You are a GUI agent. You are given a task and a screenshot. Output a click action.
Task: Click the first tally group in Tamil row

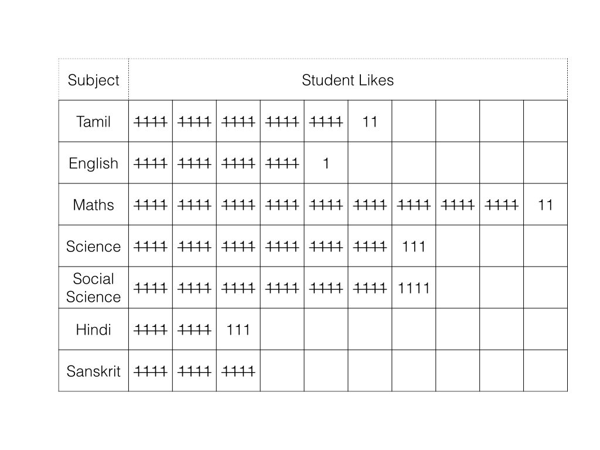coord(151,121)
